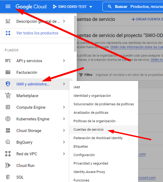
Task: Expand the Red de VPC submenu chevron
Action: click(x=64, y=154)
